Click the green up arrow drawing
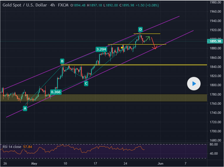 coord(148,38)
